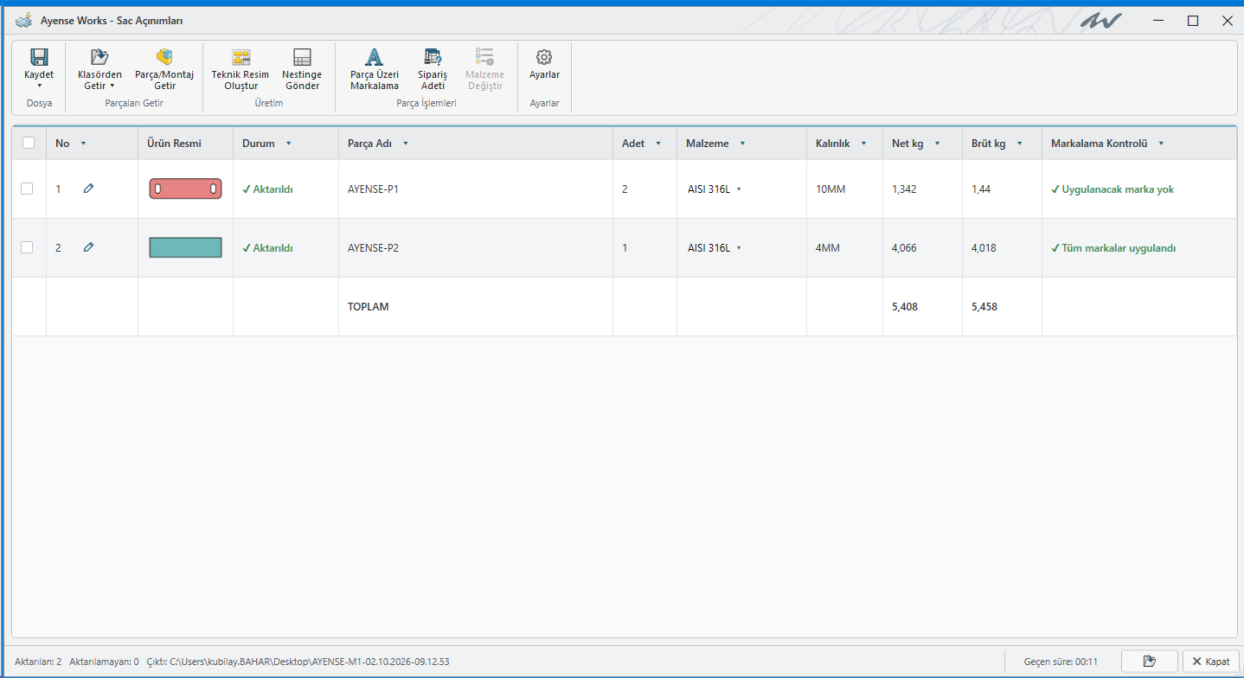Click the Kapat button
Screen dimensions: 1244x678
click(x=1211, y=662)
